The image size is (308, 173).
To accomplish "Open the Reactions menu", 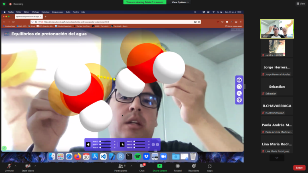I will coord(194,166).
